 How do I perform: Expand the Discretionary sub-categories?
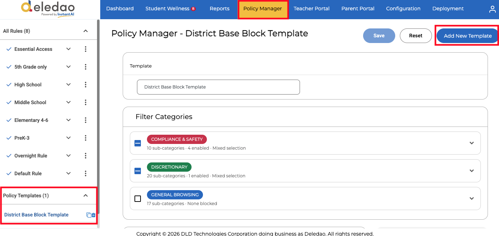click(472, 171)
